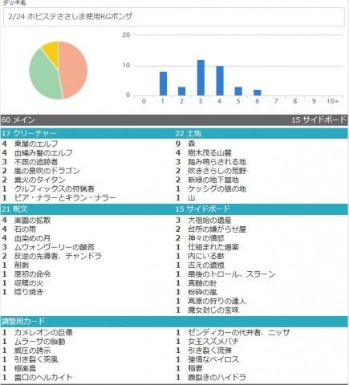349x385 pixels.
Task: Click the mana cost 3 bar
Action: tap(201, 78)
